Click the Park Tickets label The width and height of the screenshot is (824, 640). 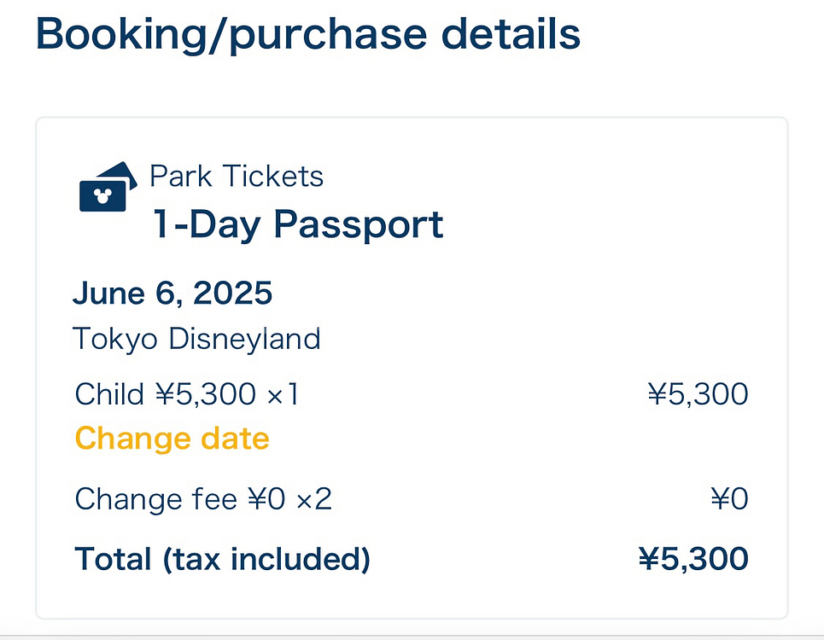(237, 176)
